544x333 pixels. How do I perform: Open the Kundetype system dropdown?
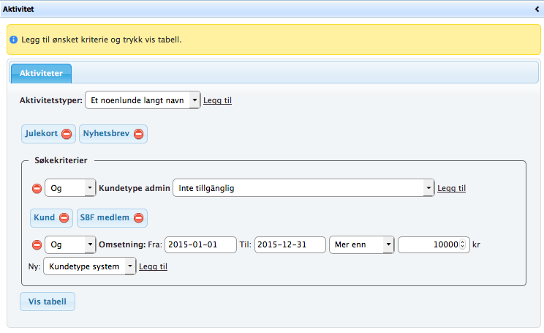point(90,266)
